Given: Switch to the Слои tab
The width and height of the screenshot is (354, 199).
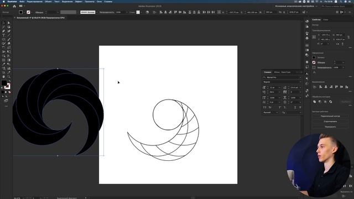Looking at the screenshot, I should (326, 20).
